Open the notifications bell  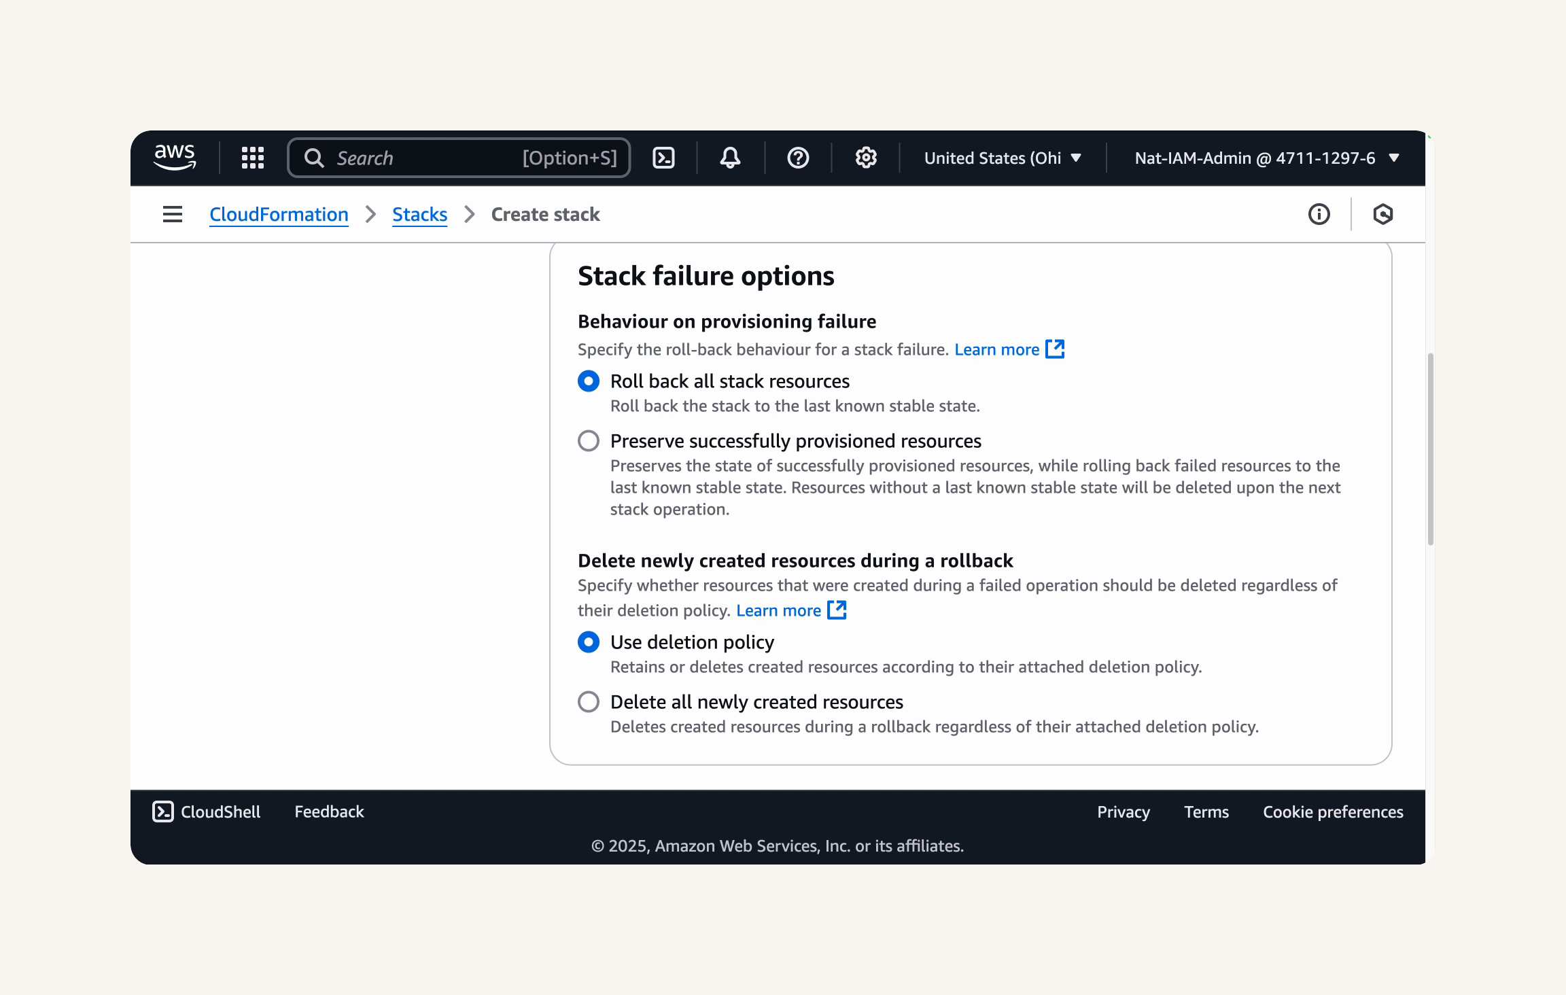click(730, 158)
